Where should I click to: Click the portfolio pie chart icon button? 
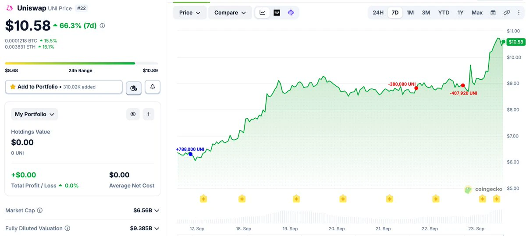134,88
